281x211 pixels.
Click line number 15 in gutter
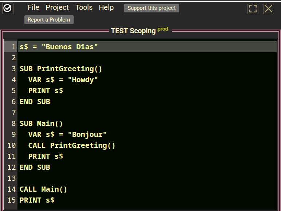12,200
